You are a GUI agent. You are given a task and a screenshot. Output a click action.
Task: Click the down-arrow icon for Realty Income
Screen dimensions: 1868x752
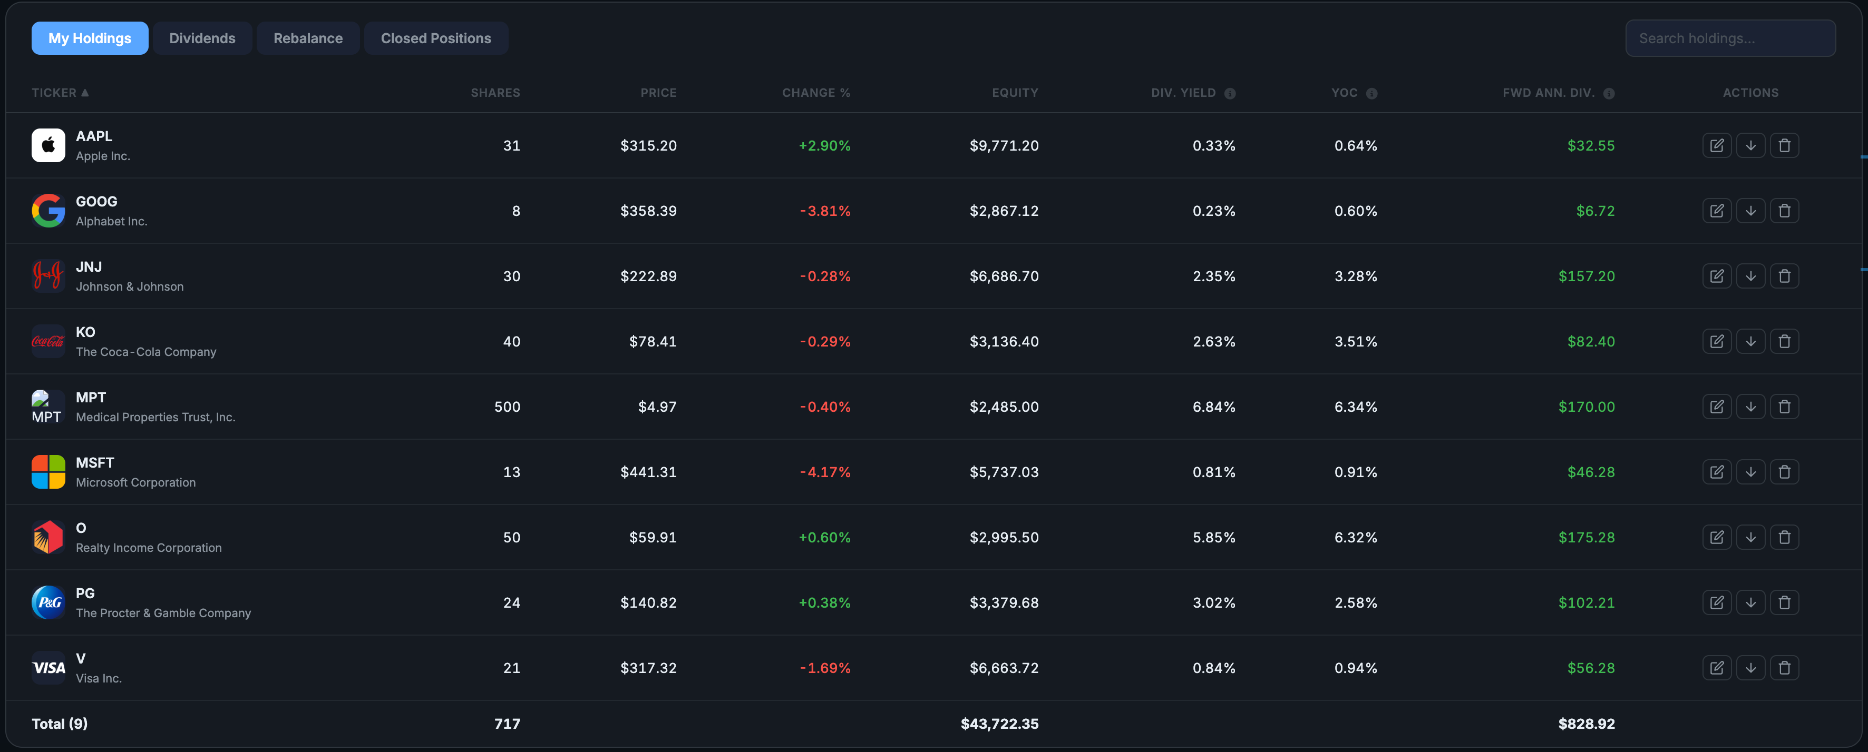coord(1750,537)
